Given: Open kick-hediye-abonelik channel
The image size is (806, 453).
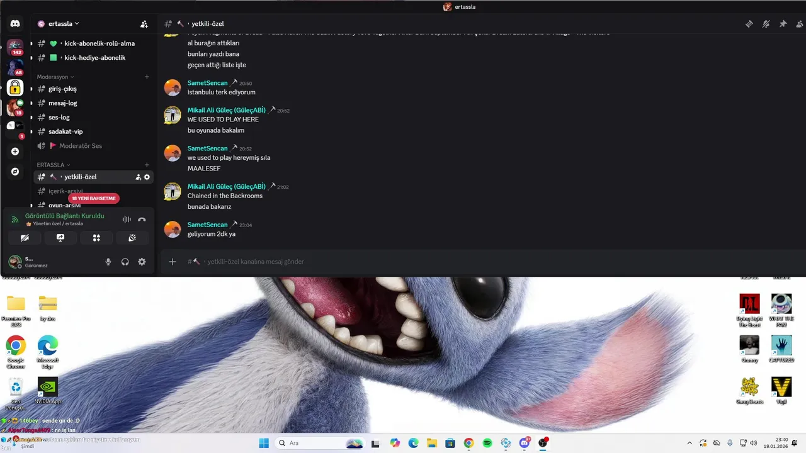Looking at the screenshot, I should [93, 58].
